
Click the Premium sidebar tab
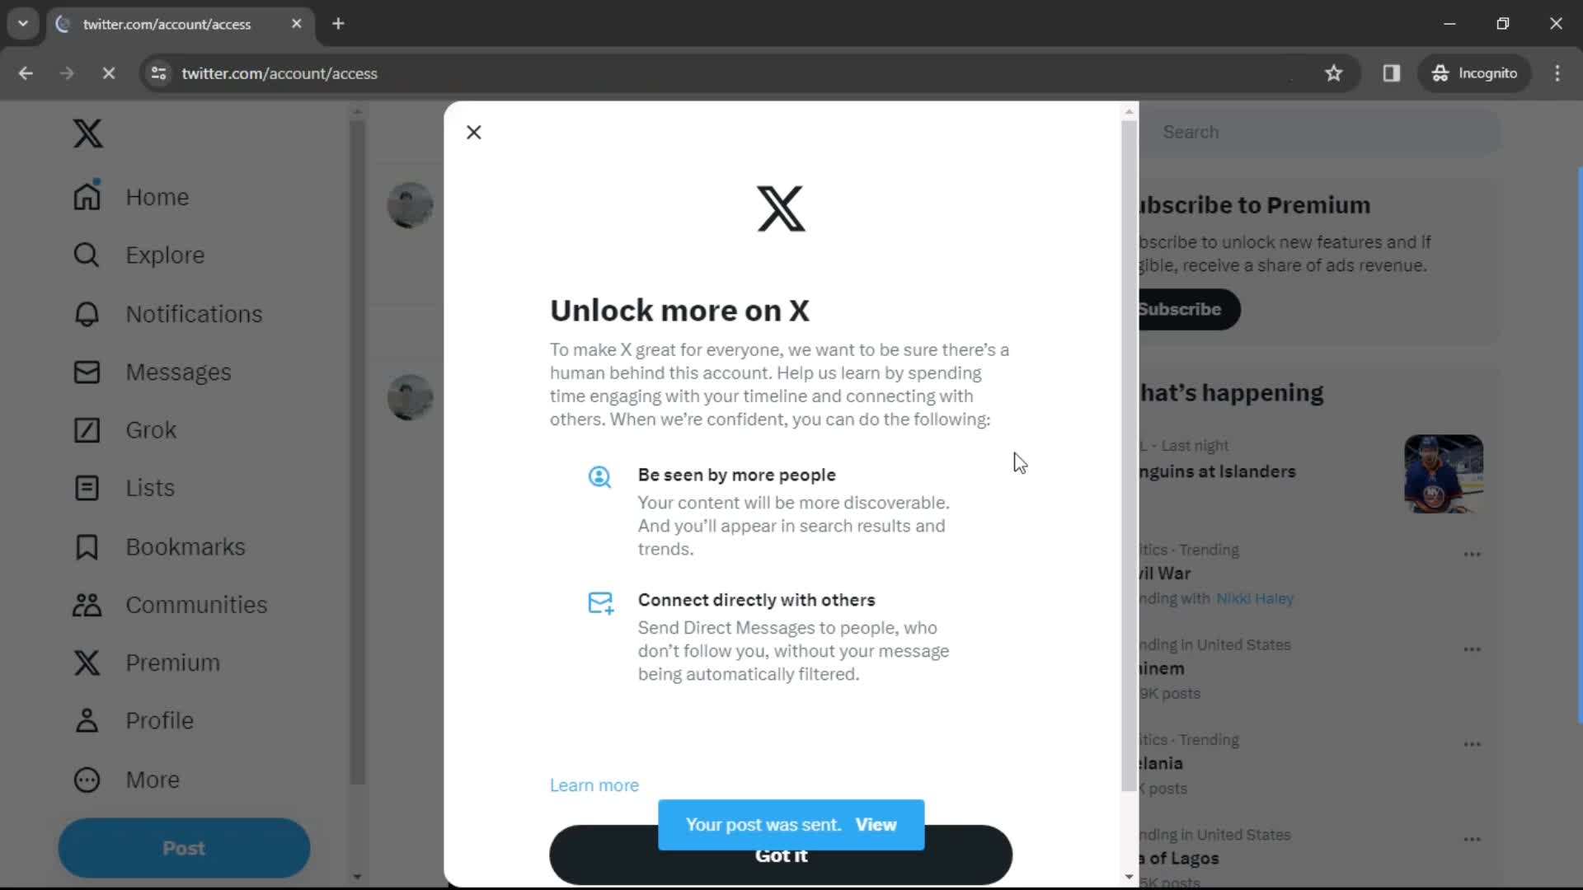(173, 663)
